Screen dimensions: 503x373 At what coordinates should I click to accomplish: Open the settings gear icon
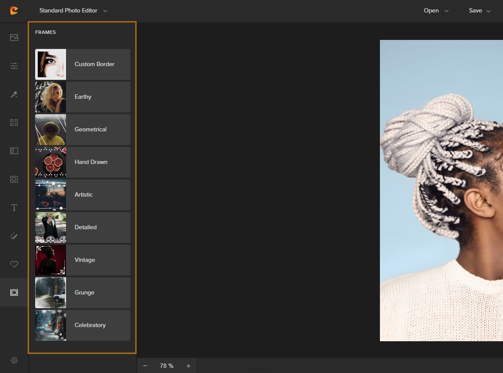(14, 360)
